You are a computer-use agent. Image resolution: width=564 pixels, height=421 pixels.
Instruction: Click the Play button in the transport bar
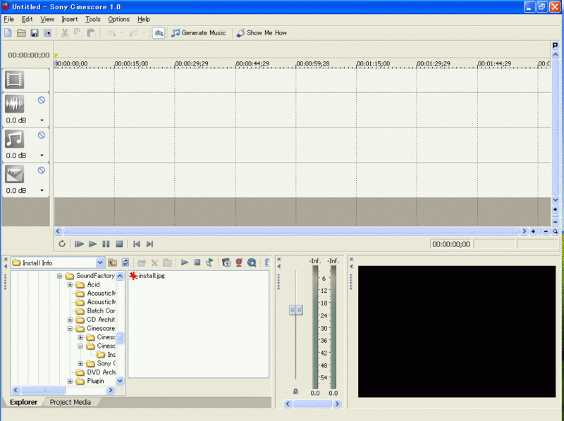click(x=92, y=244)
